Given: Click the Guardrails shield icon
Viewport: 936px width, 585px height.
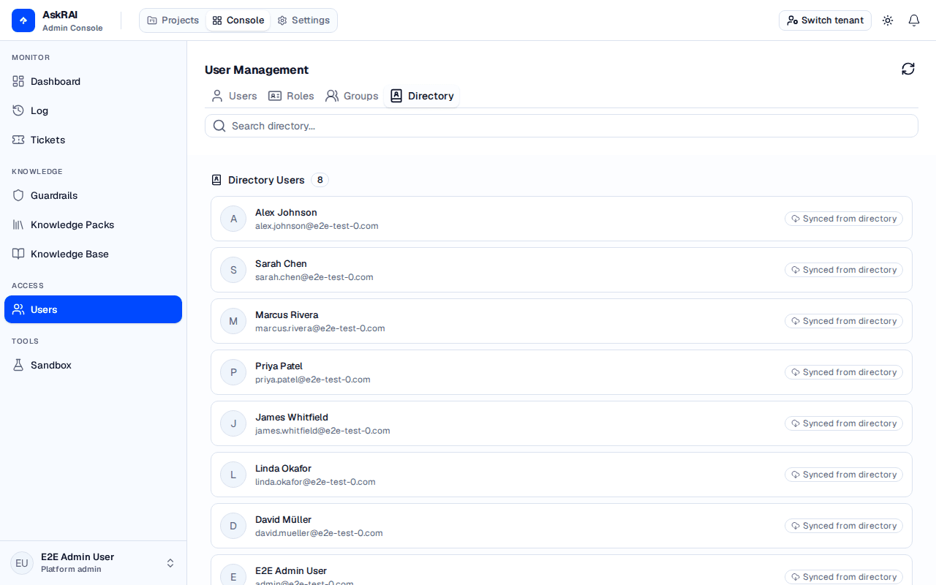Looking at the screenshot, I should coord(18,195).
